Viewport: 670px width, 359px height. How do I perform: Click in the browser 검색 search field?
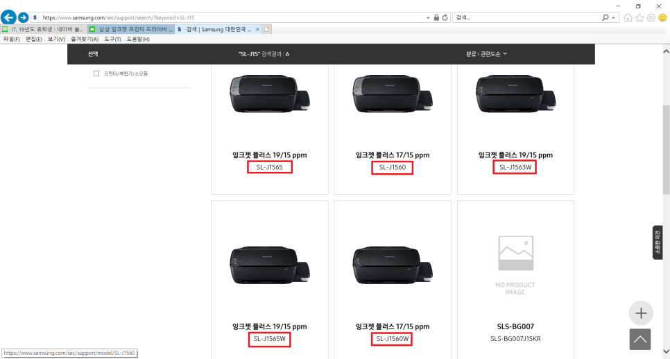(x=524, y=17)
